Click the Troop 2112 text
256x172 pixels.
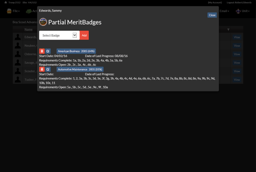pos(15,3)
